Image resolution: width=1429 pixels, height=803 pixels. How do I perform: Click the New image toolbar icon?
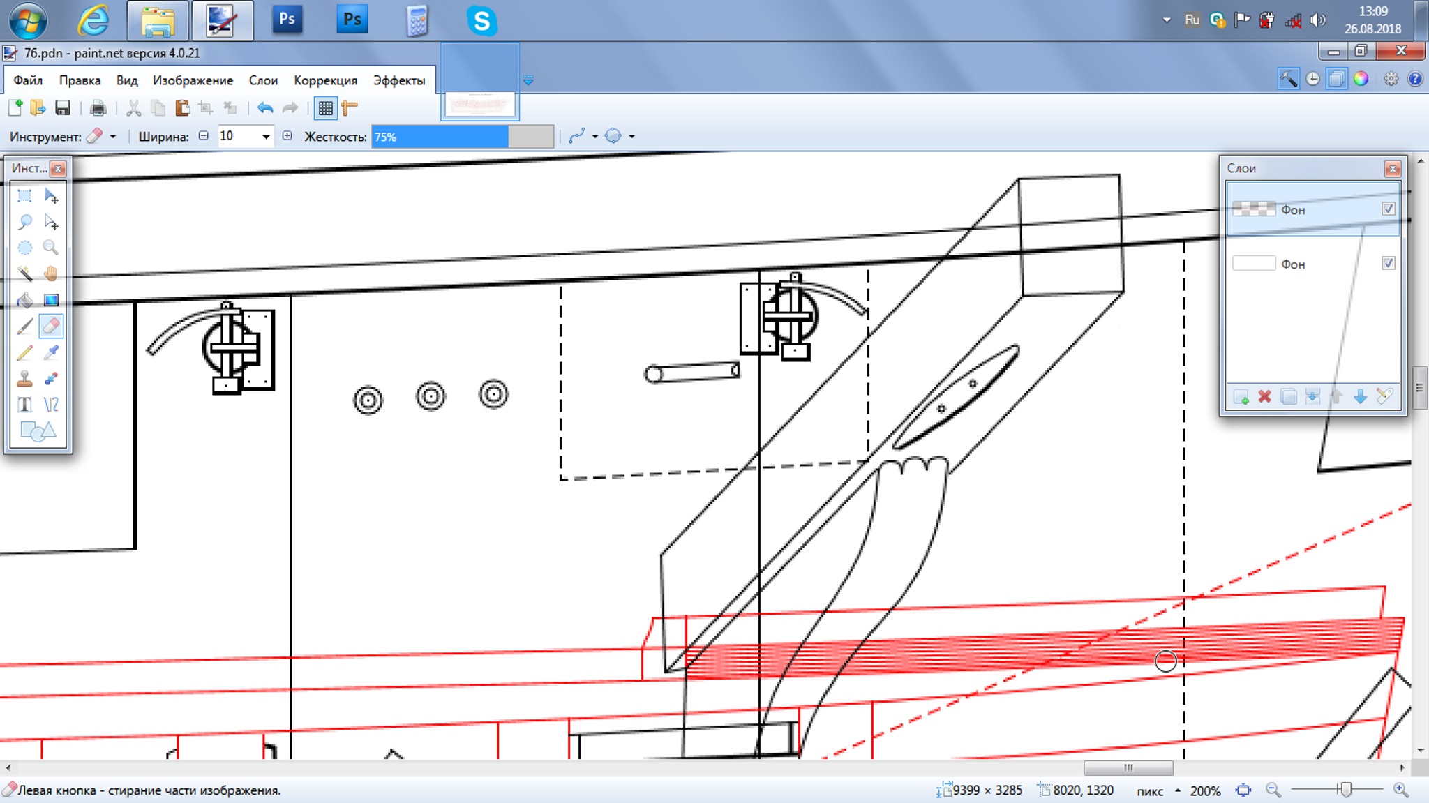(15, 107)
